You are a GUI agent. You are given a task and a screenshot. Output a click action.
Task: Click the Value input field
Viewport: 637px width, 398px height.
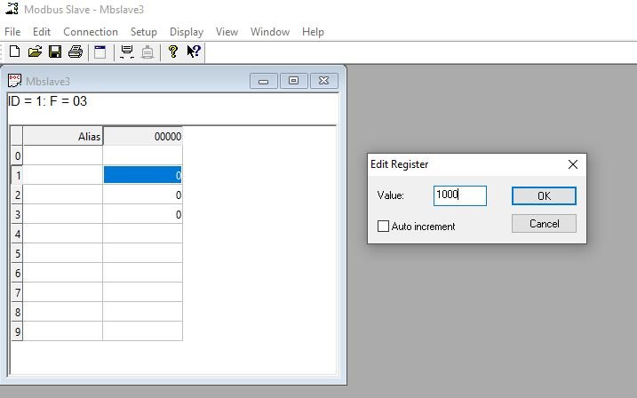(x=459, y=195)
